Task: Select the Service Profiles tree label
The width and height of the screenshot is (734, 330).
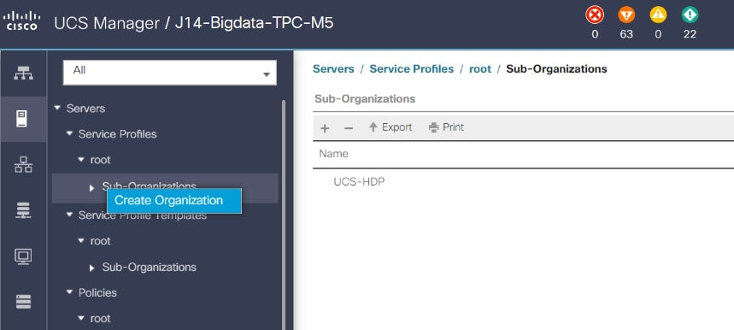Action: [118, 134]
